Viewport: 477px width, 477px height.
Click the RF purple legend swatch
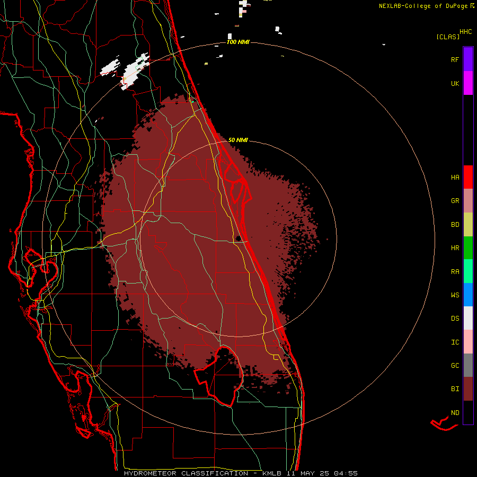(x=468, y=59)
